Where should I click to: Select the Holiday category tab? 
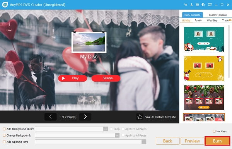[x=186, y=21]
